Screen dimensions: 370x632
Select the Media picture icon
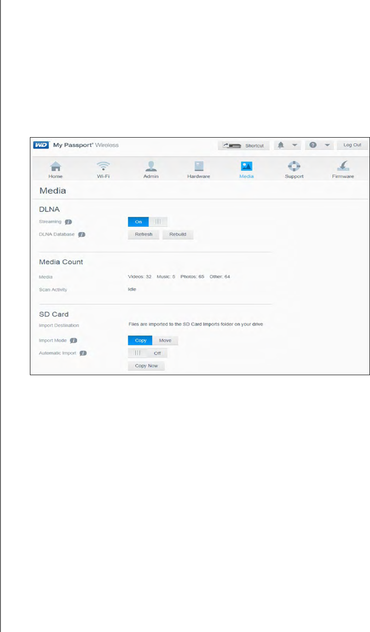pos(247,166)
